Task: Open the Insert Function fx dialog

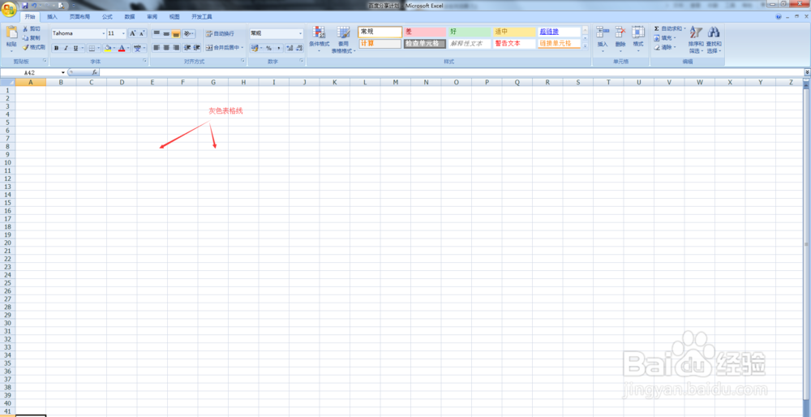Action: (95, 72)
